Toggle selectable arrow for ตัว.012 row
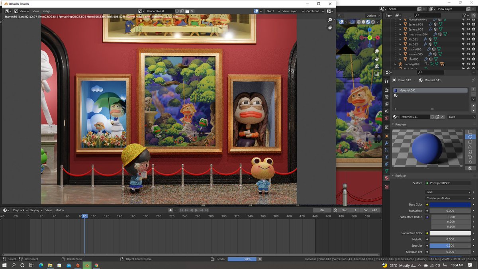Image resolution: width=478 pixels, height=269 pixels. click(x=463, y=44)
